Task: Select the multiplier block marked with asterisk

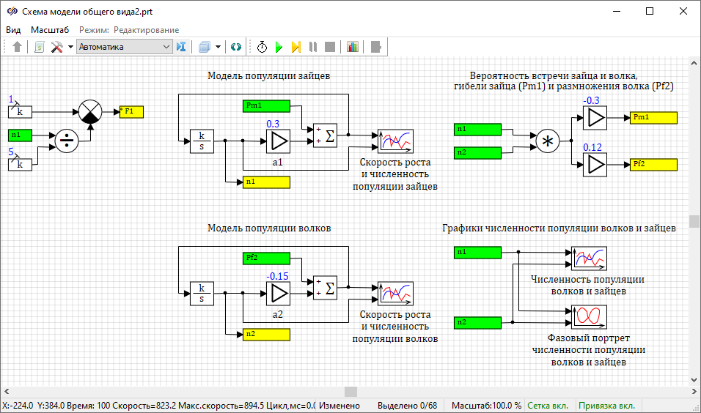Action: click(x=546, y=141)
